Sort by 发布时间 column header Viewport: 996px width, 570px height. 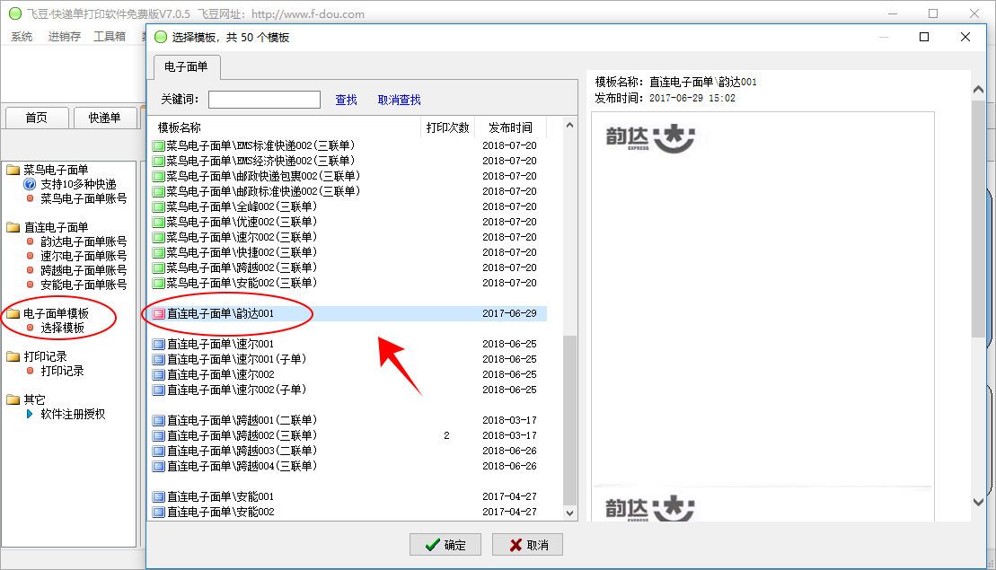511,127
